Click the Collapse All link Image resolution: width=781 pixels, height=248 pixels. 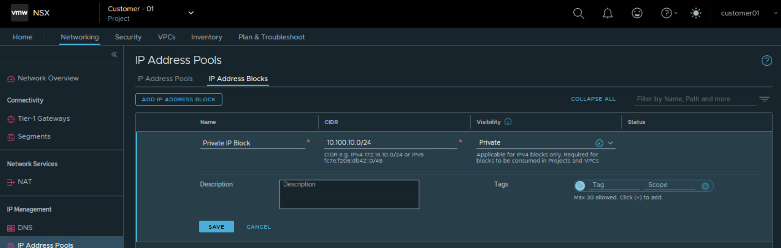point(593,99)
